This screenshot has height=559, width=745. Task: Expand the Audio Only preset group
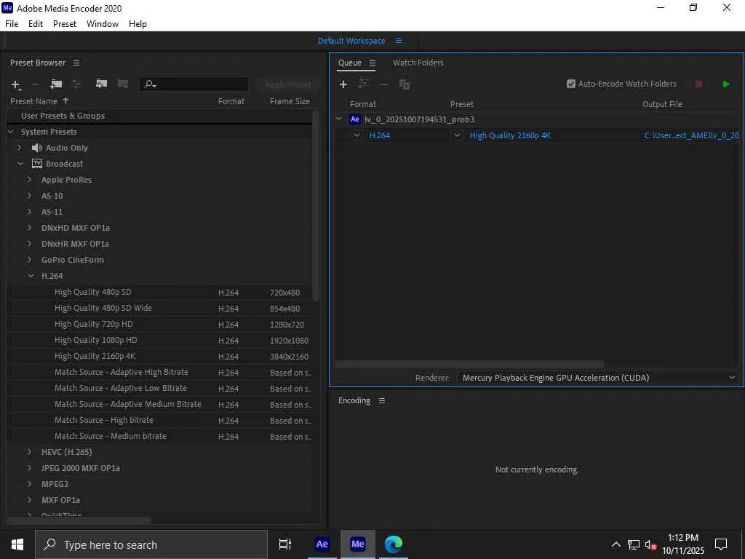pos(20,148)
